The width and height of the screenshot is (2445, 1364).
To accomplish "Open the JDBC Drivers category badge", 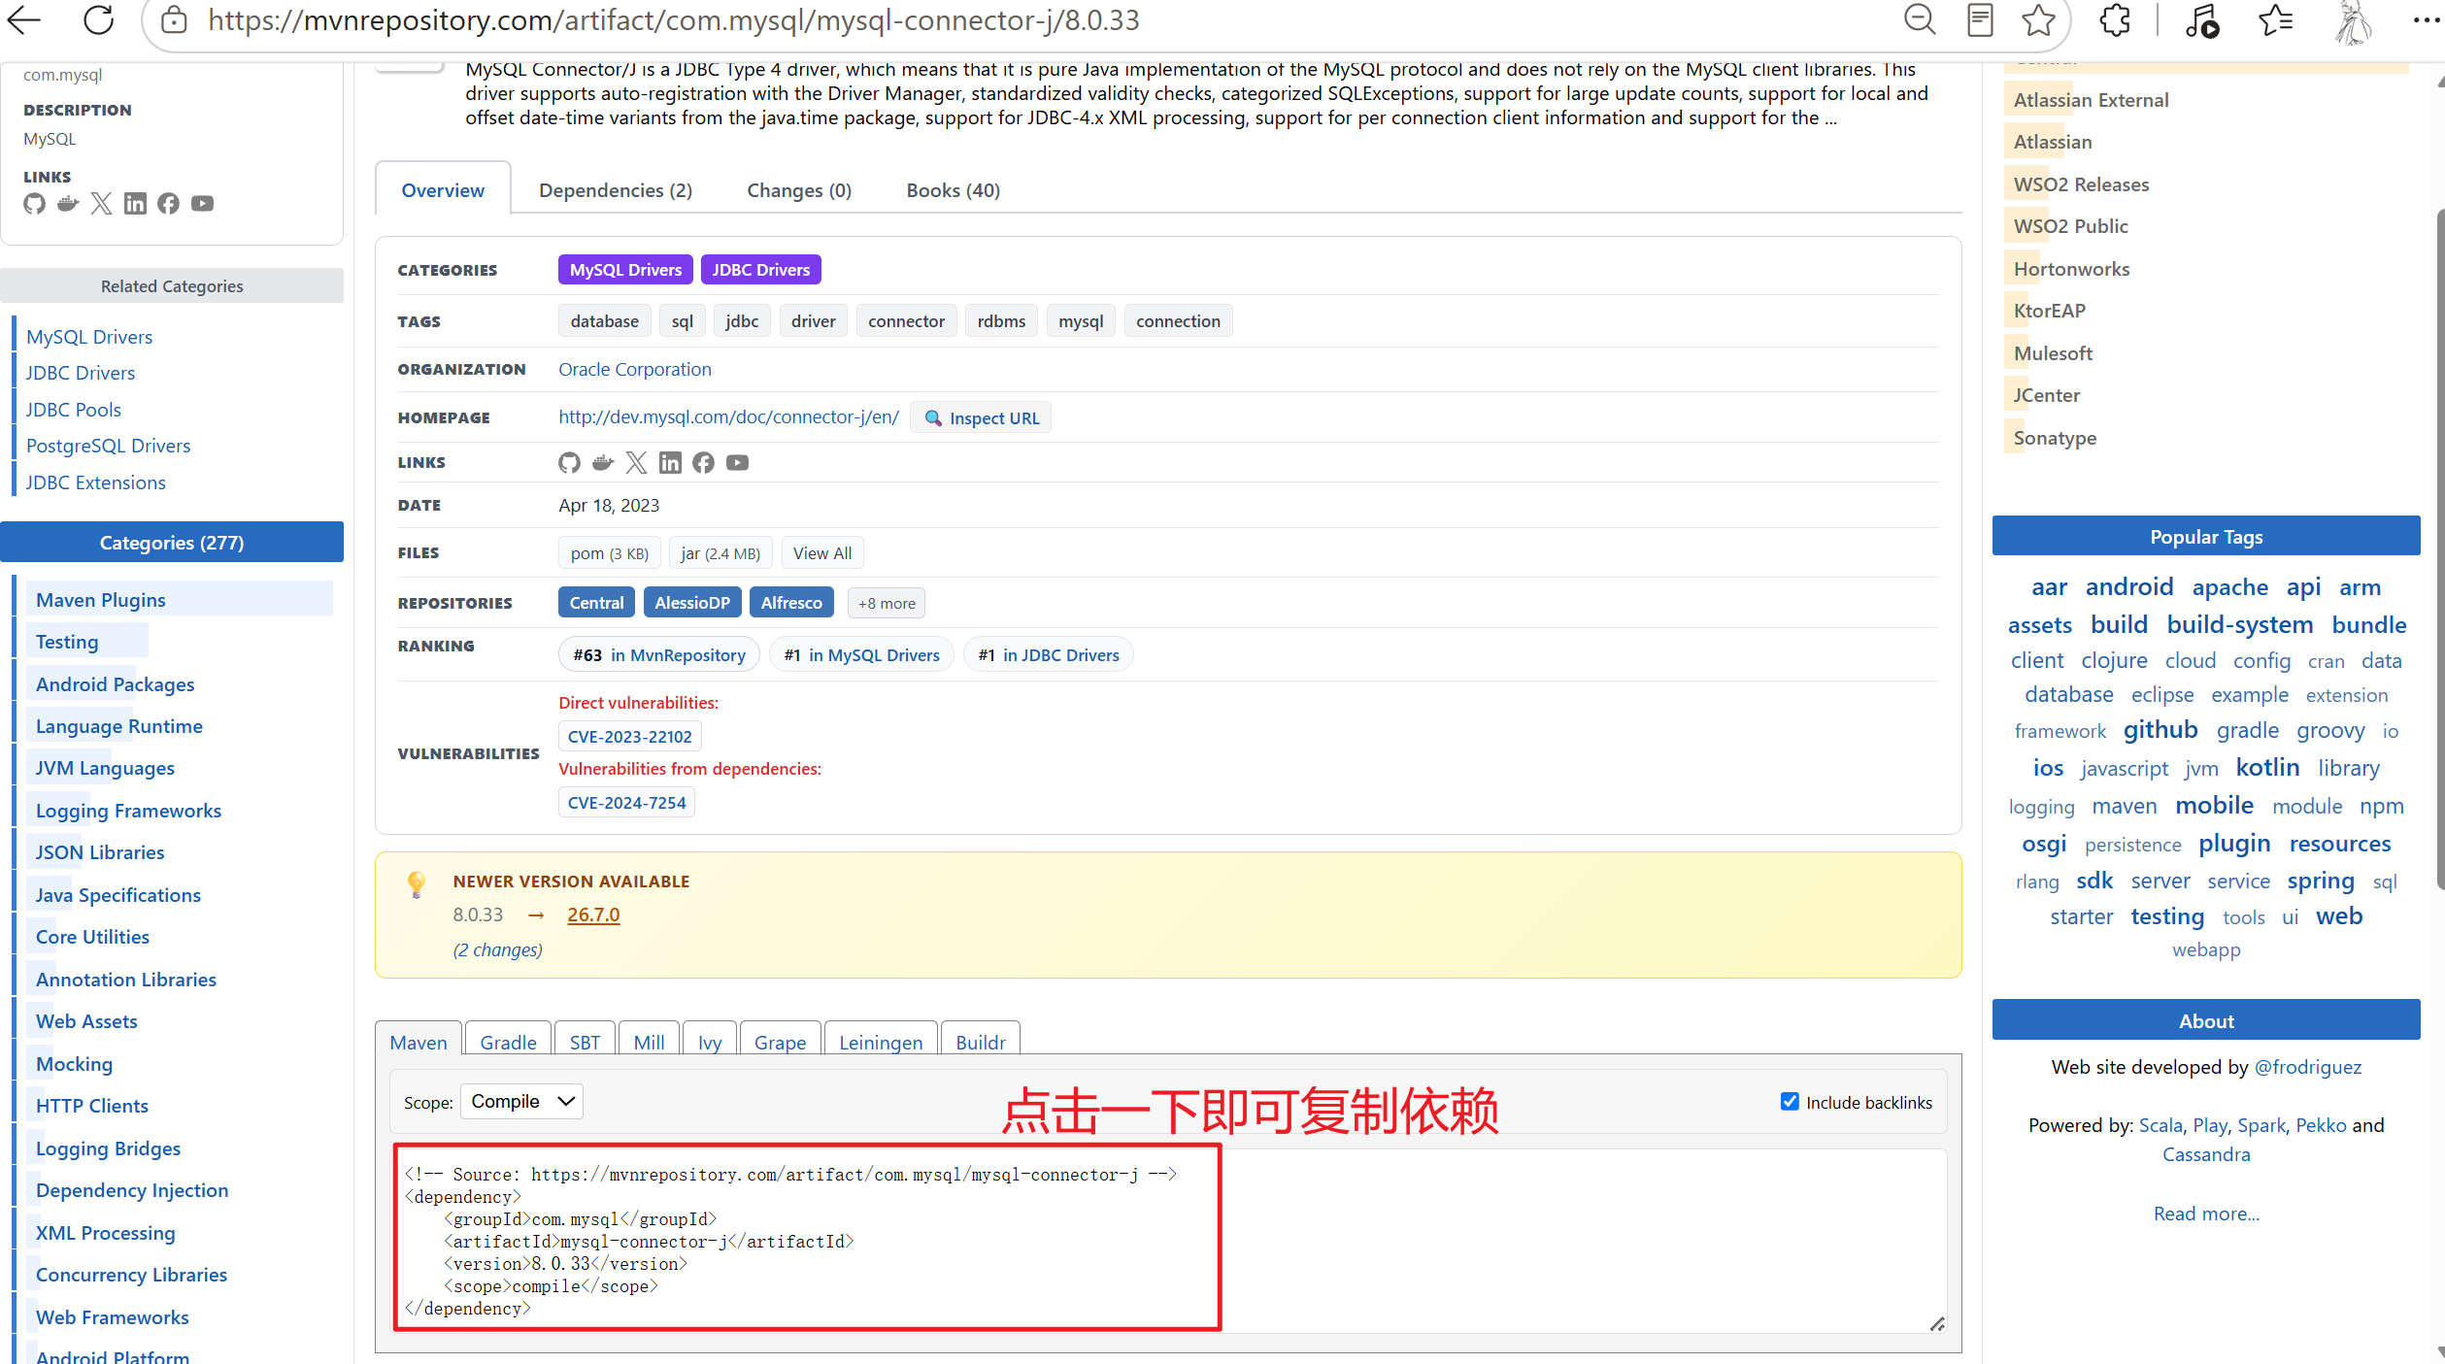I will coord(760,269).
